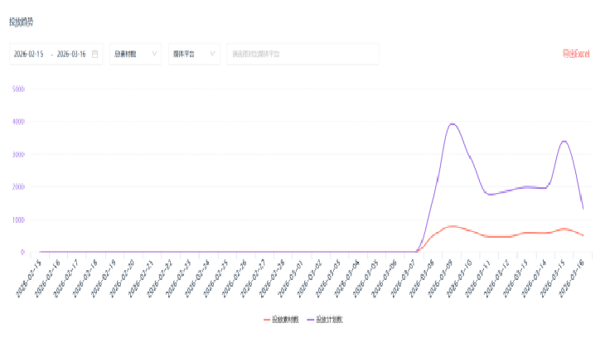This screenshot has width=605, height=338.
Task: Toggle the purple 投放计划数 legend series
Action: coord(324,319)
